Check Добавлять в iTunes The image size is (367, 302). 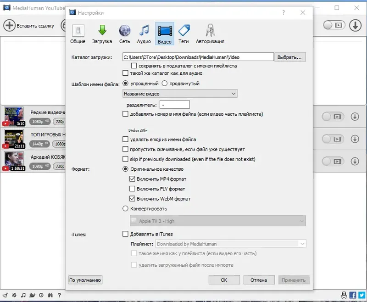click(x=125, y=234)
